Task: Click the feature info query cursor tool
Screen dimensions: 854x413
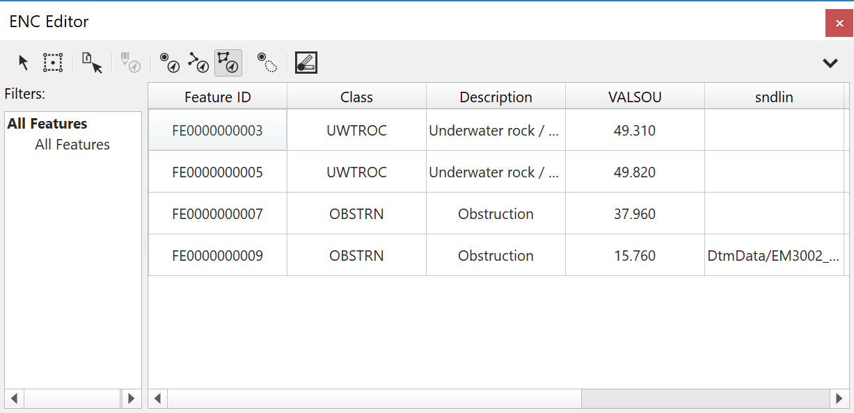Action: 92,63
